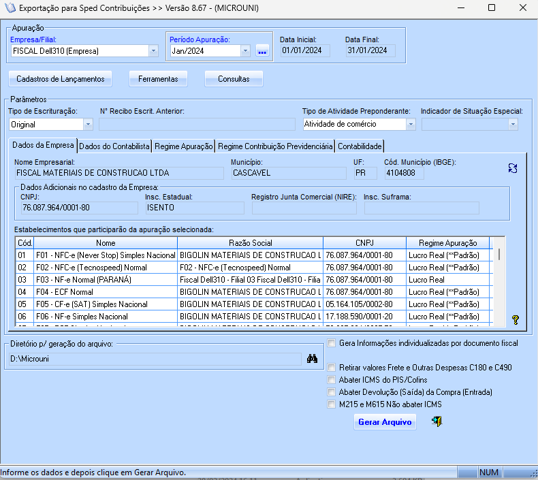
Task: Click the Data Final field 31/01/2024
Action: [x=370, y=50]
